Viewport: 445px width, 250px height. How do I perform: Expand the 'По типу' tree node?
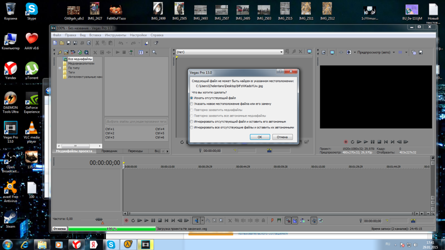[x=60, y=68]
